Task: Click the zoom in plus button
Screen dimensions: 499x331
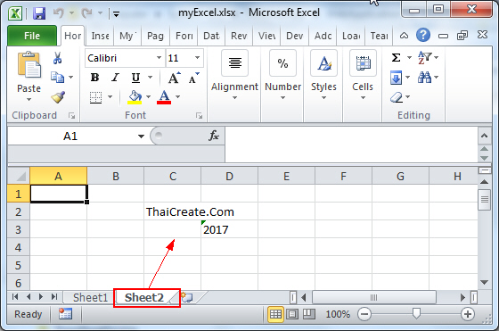Action: [468, 314]
